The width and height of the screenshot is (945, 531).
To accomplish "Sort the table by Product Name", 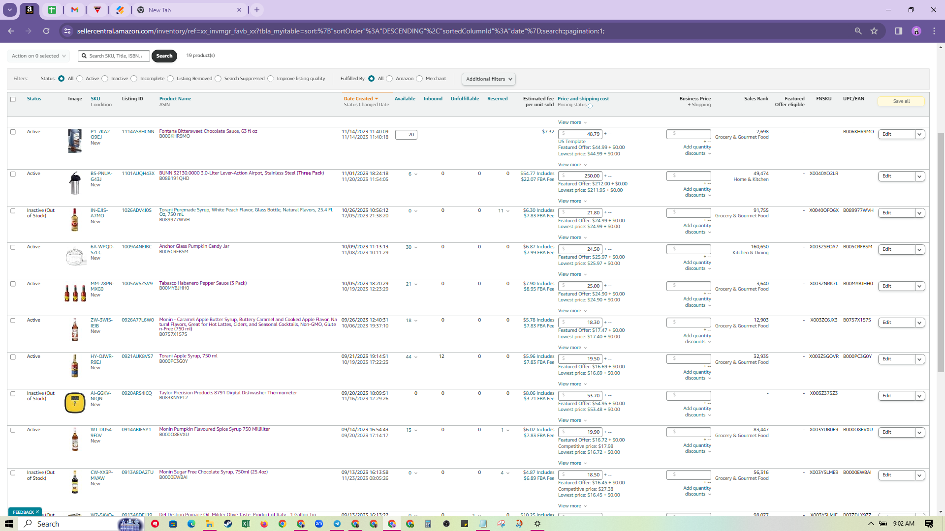I will point(175,99).
